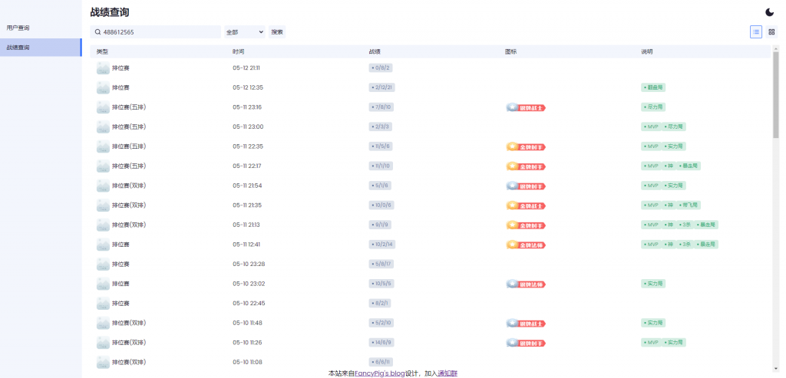Open hero thumbnail for 05-12 12:35 match
Screen dimensions: 786x378
pos(103,87)
